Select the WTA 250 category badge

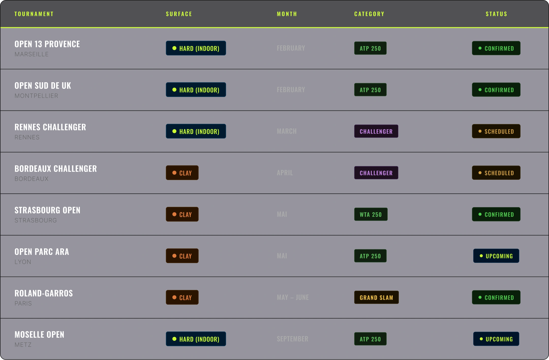click(371, 214)
